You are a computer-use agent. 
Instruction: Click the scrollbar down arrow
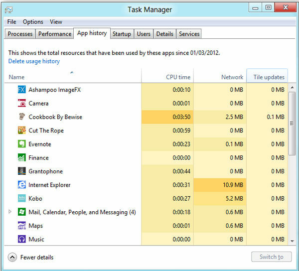click(x=292, y=241)
